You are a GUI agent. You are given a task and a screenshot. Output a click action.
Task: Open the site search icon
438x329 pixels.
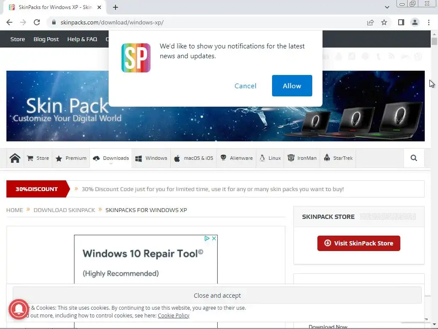[414, 158]
